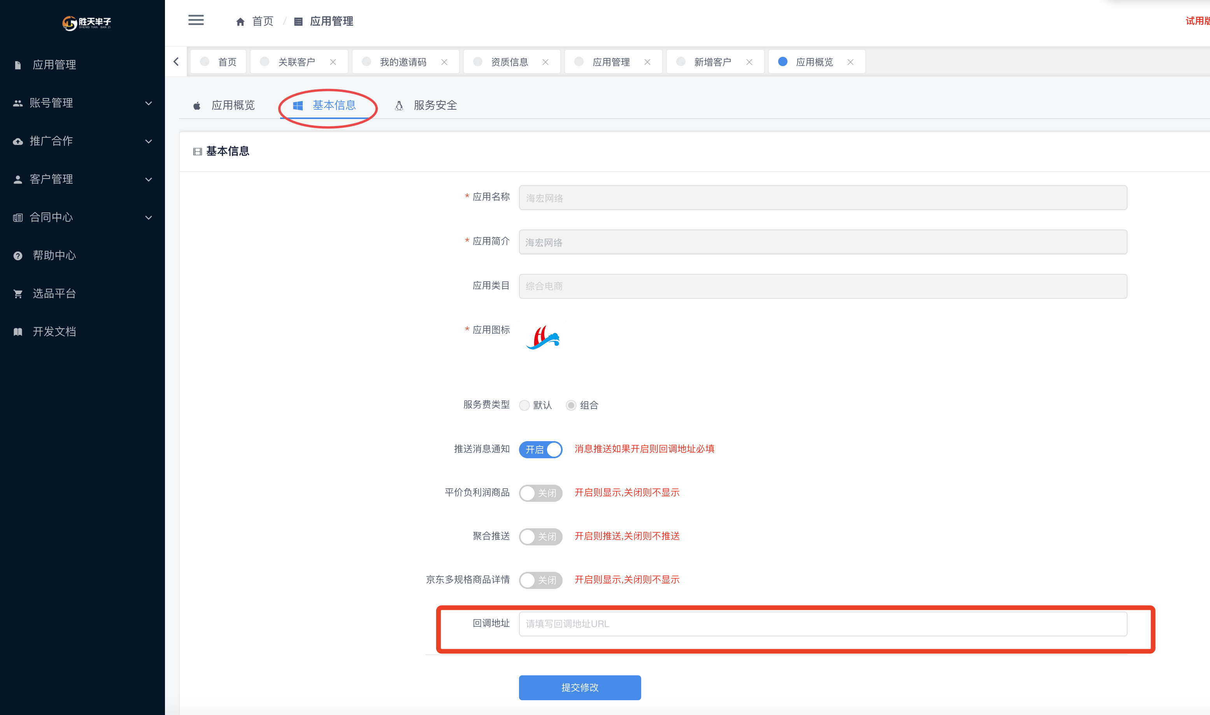The image size is (1210, 715).
Task: Click the application icon thumbnail
Action: coord(543,337)
